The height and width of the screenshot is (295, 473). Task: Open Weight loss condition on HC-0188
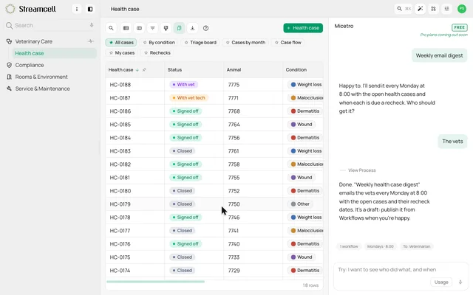tap(305, 85)
